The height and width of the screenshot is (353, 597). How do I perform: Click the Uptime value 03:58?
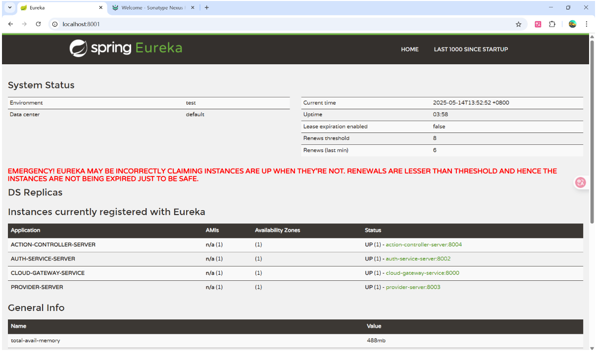(440, 115)
